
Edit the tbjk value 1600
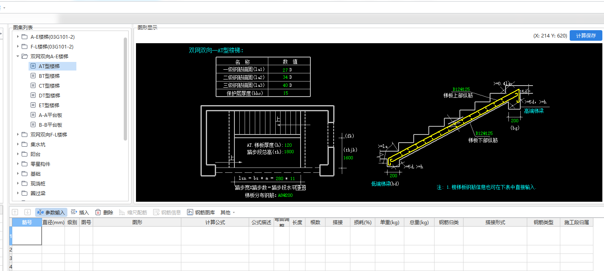[348, 158]
